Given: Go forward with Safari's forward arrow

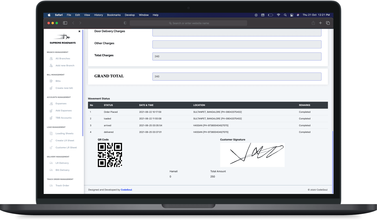Looking at the screenshot, I should coord(80,23).
